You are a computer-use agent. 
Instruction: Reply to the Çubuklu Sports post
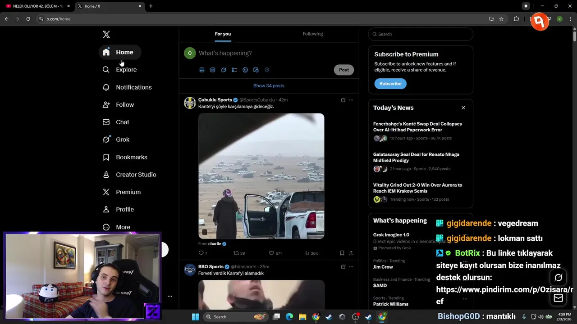[203, 253]
